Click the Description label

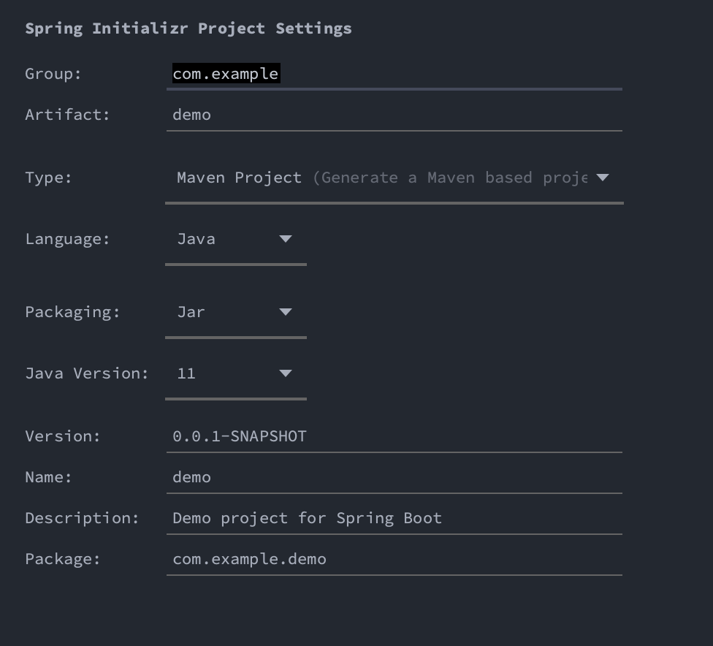point(83,518)
